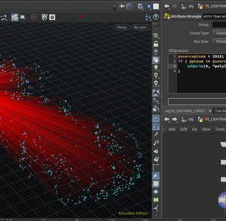226x221 pixels.
Task: Toggle the blue diamond display icon
Action: (x=156, y=192)
